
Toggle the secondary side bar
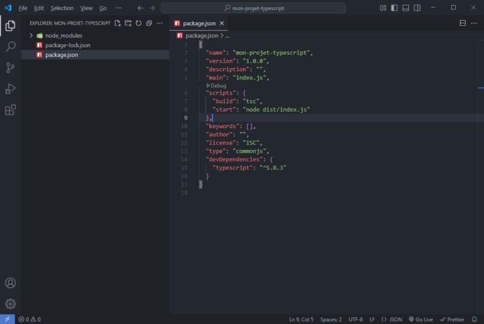click(x=417, y=8)
